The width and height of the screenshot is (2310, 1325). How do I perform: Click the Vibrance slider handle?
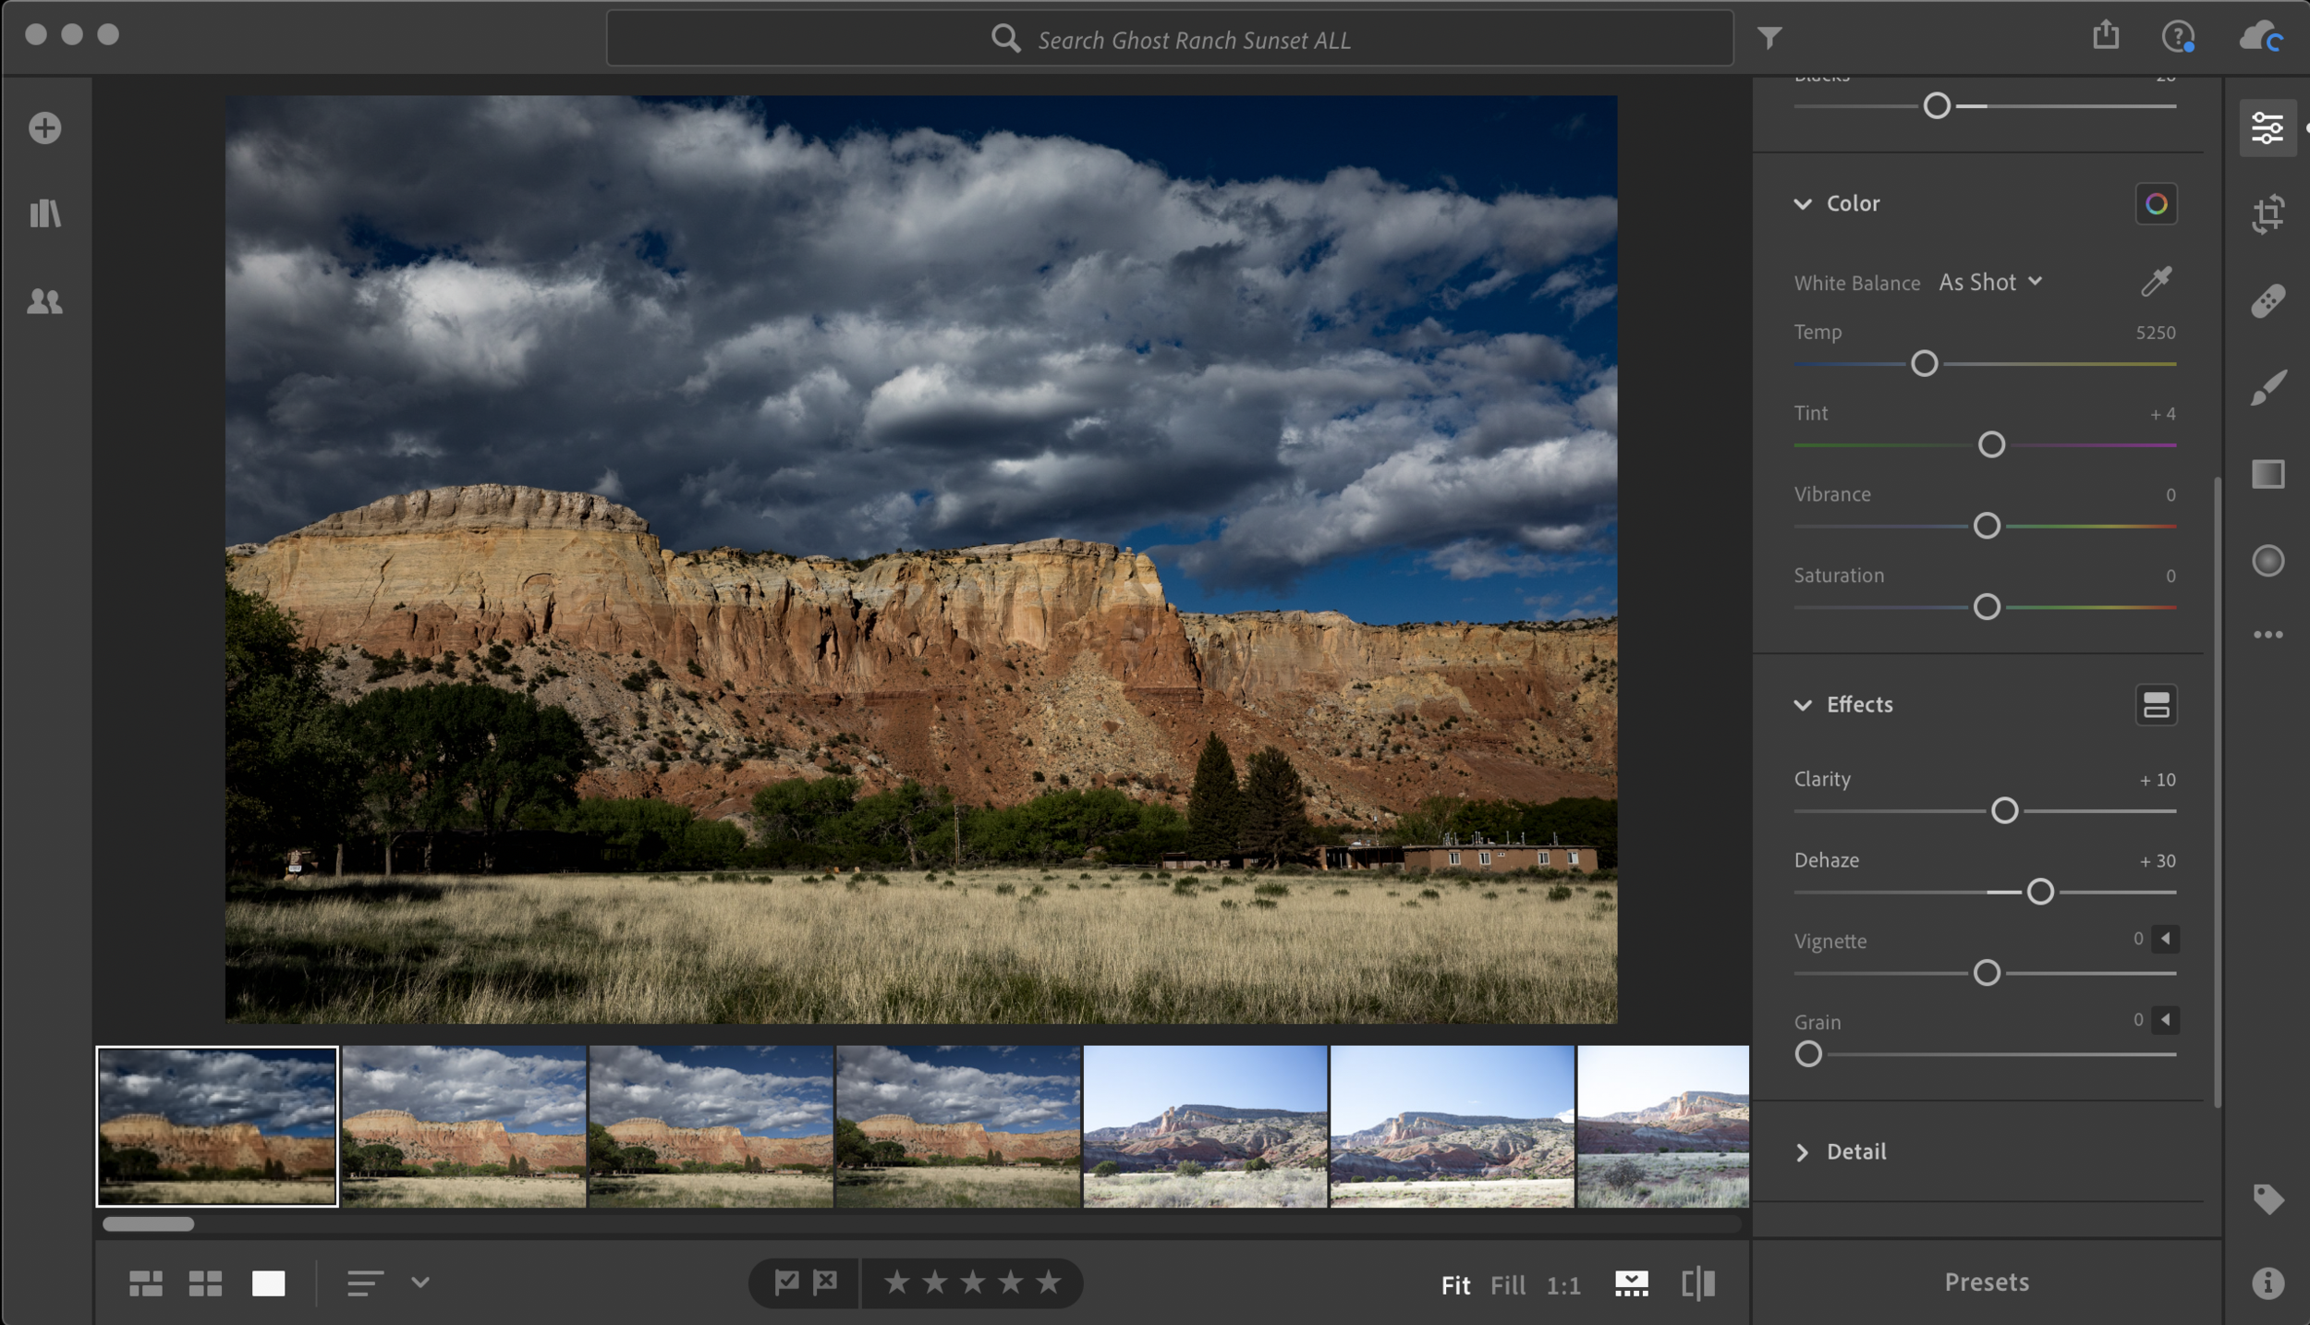(x=1987, y=527)
